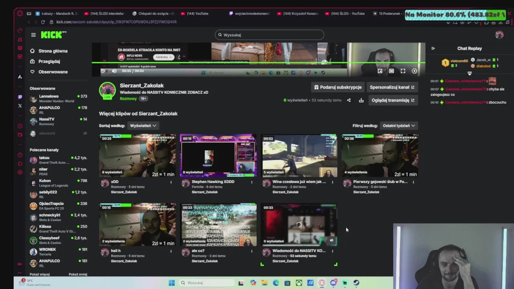Open options menu for ale co? clip

pos(252,251)
